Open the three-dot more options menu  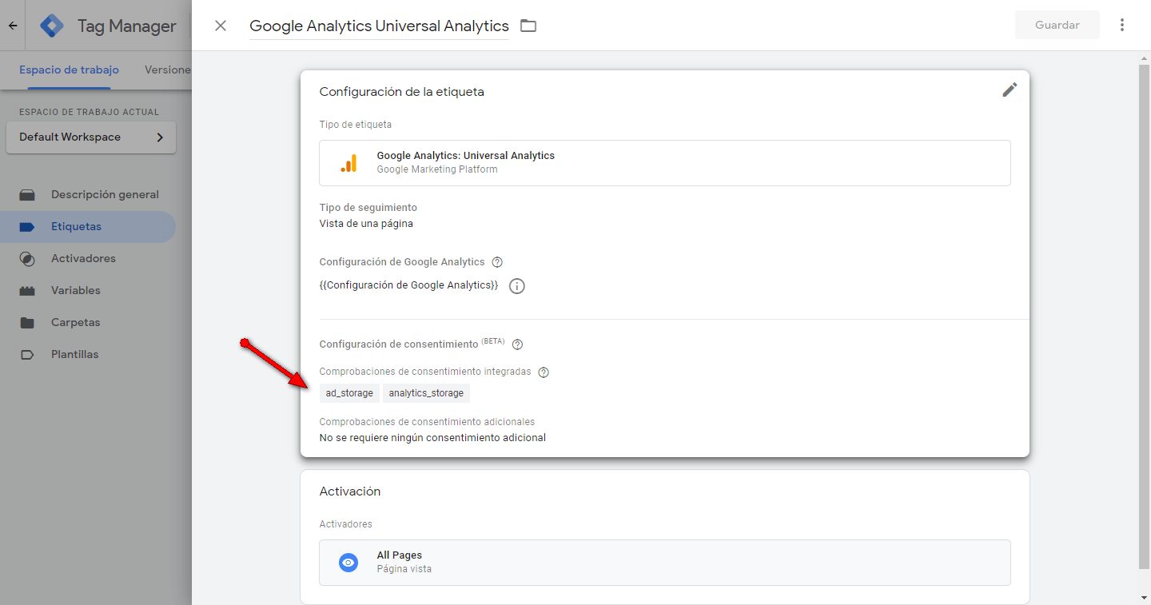tap(1122, 25)
